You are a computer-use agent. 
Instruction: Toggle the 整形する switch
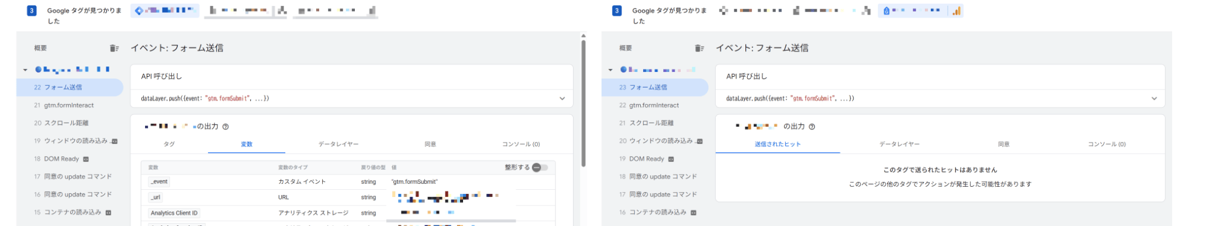tap(540, 167)
